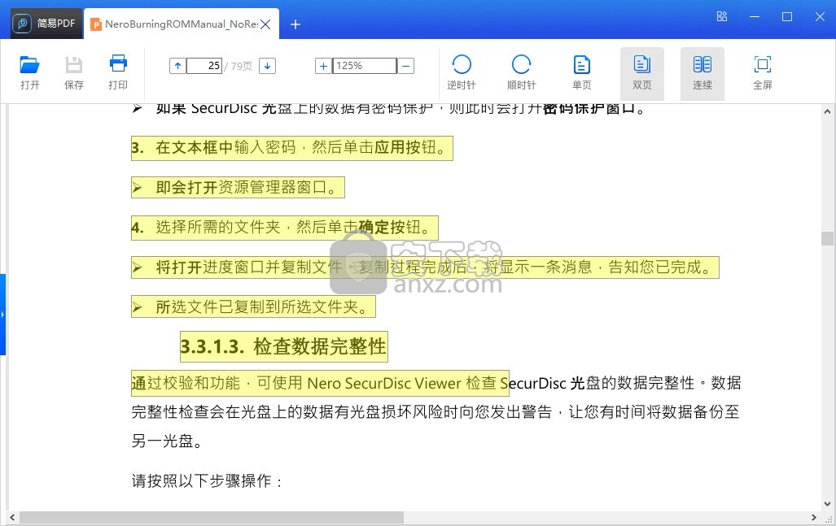Click the text 请按照以下步骤操作
Image resolution: width=836 pixels, height=526 pixels.
pos(207,481)
